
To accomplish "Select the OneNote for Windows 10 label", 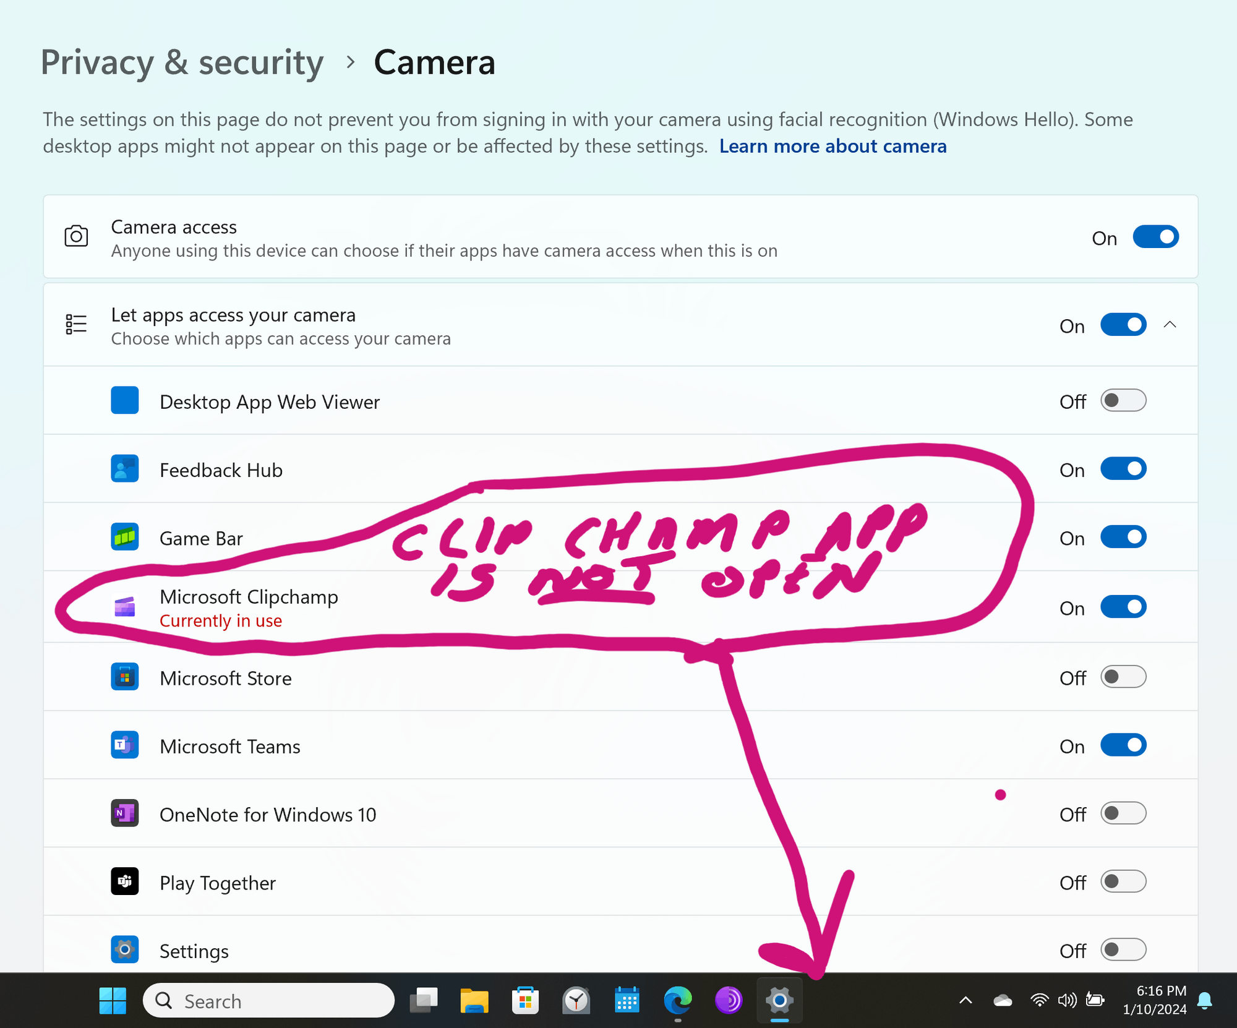I will click(268, 815).
